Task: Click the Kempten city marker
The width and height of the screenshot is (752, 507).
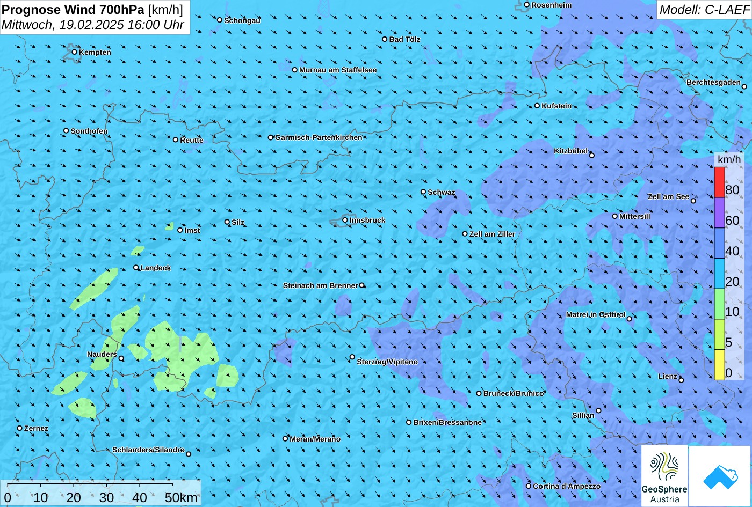Action: coord(74,52)
